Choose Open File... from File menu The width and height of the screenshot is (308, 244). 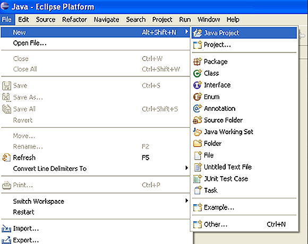tap(30, 43)
